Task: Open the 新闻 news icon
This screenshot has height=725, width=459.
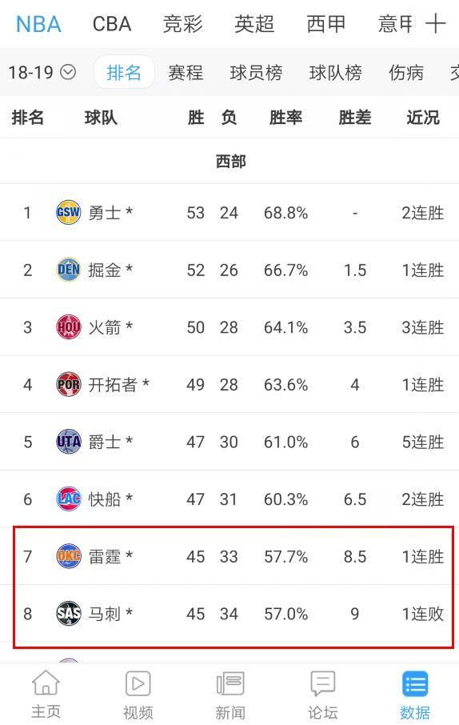Action: (x=229, y=683)
